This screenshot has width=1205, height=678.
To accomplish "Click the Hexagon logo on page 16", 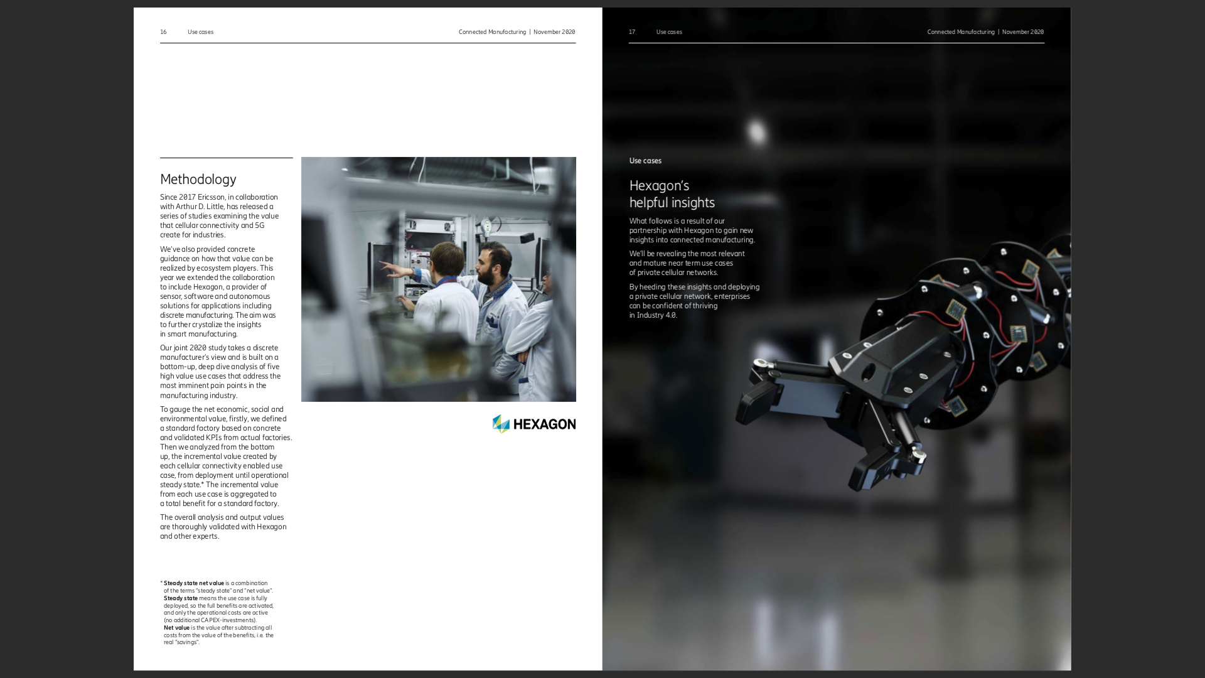I will tap(534, 424).
